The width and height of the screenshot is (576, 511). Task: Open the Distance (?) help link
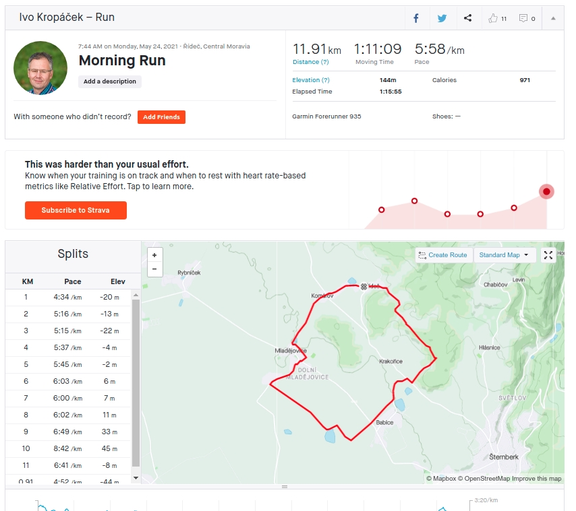[x=311, y=62]
